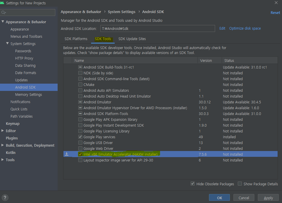Click the Android SDK Location field

(157, 28)
